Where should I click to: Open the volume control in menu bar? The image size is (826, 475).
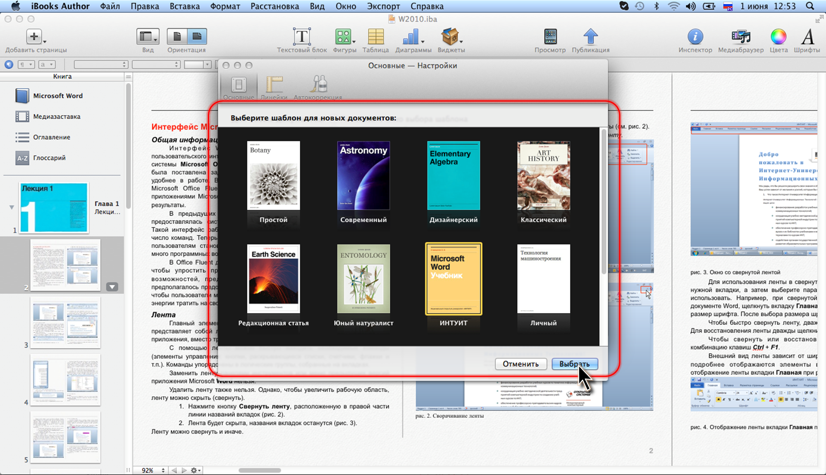(x=690, y=6)
